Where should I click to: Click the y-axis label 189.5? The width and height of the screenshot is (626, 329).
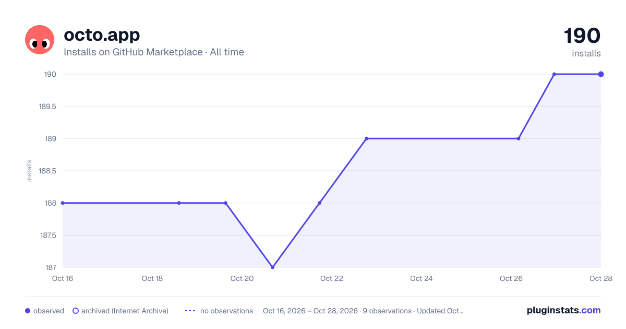(47, 107)
